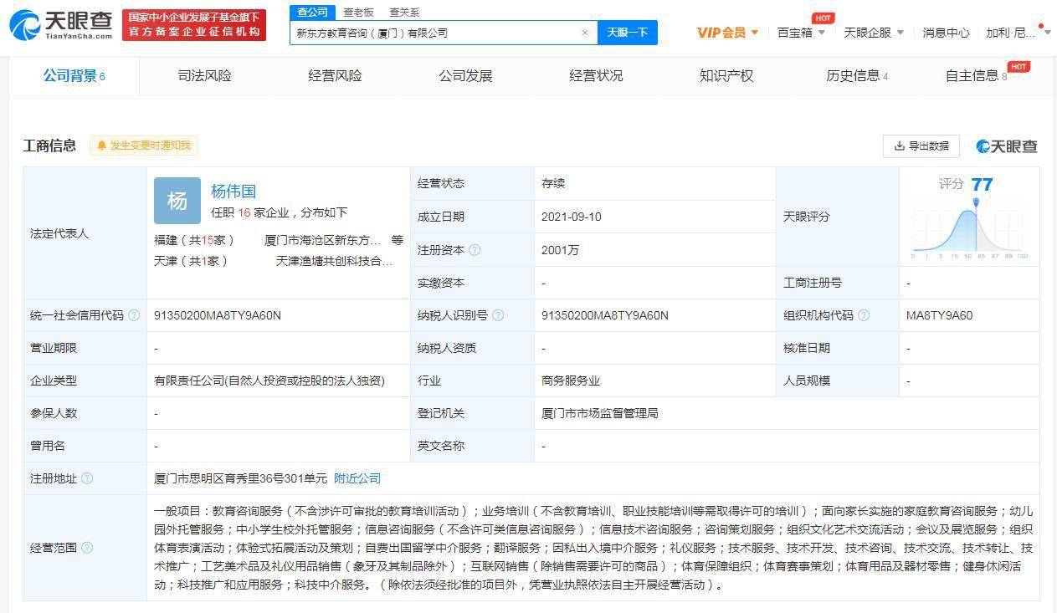The height and width of the screenshot is (613, 1057).
Task: Switch to the 经营状况 tab
Action: [x=596, y=76]
